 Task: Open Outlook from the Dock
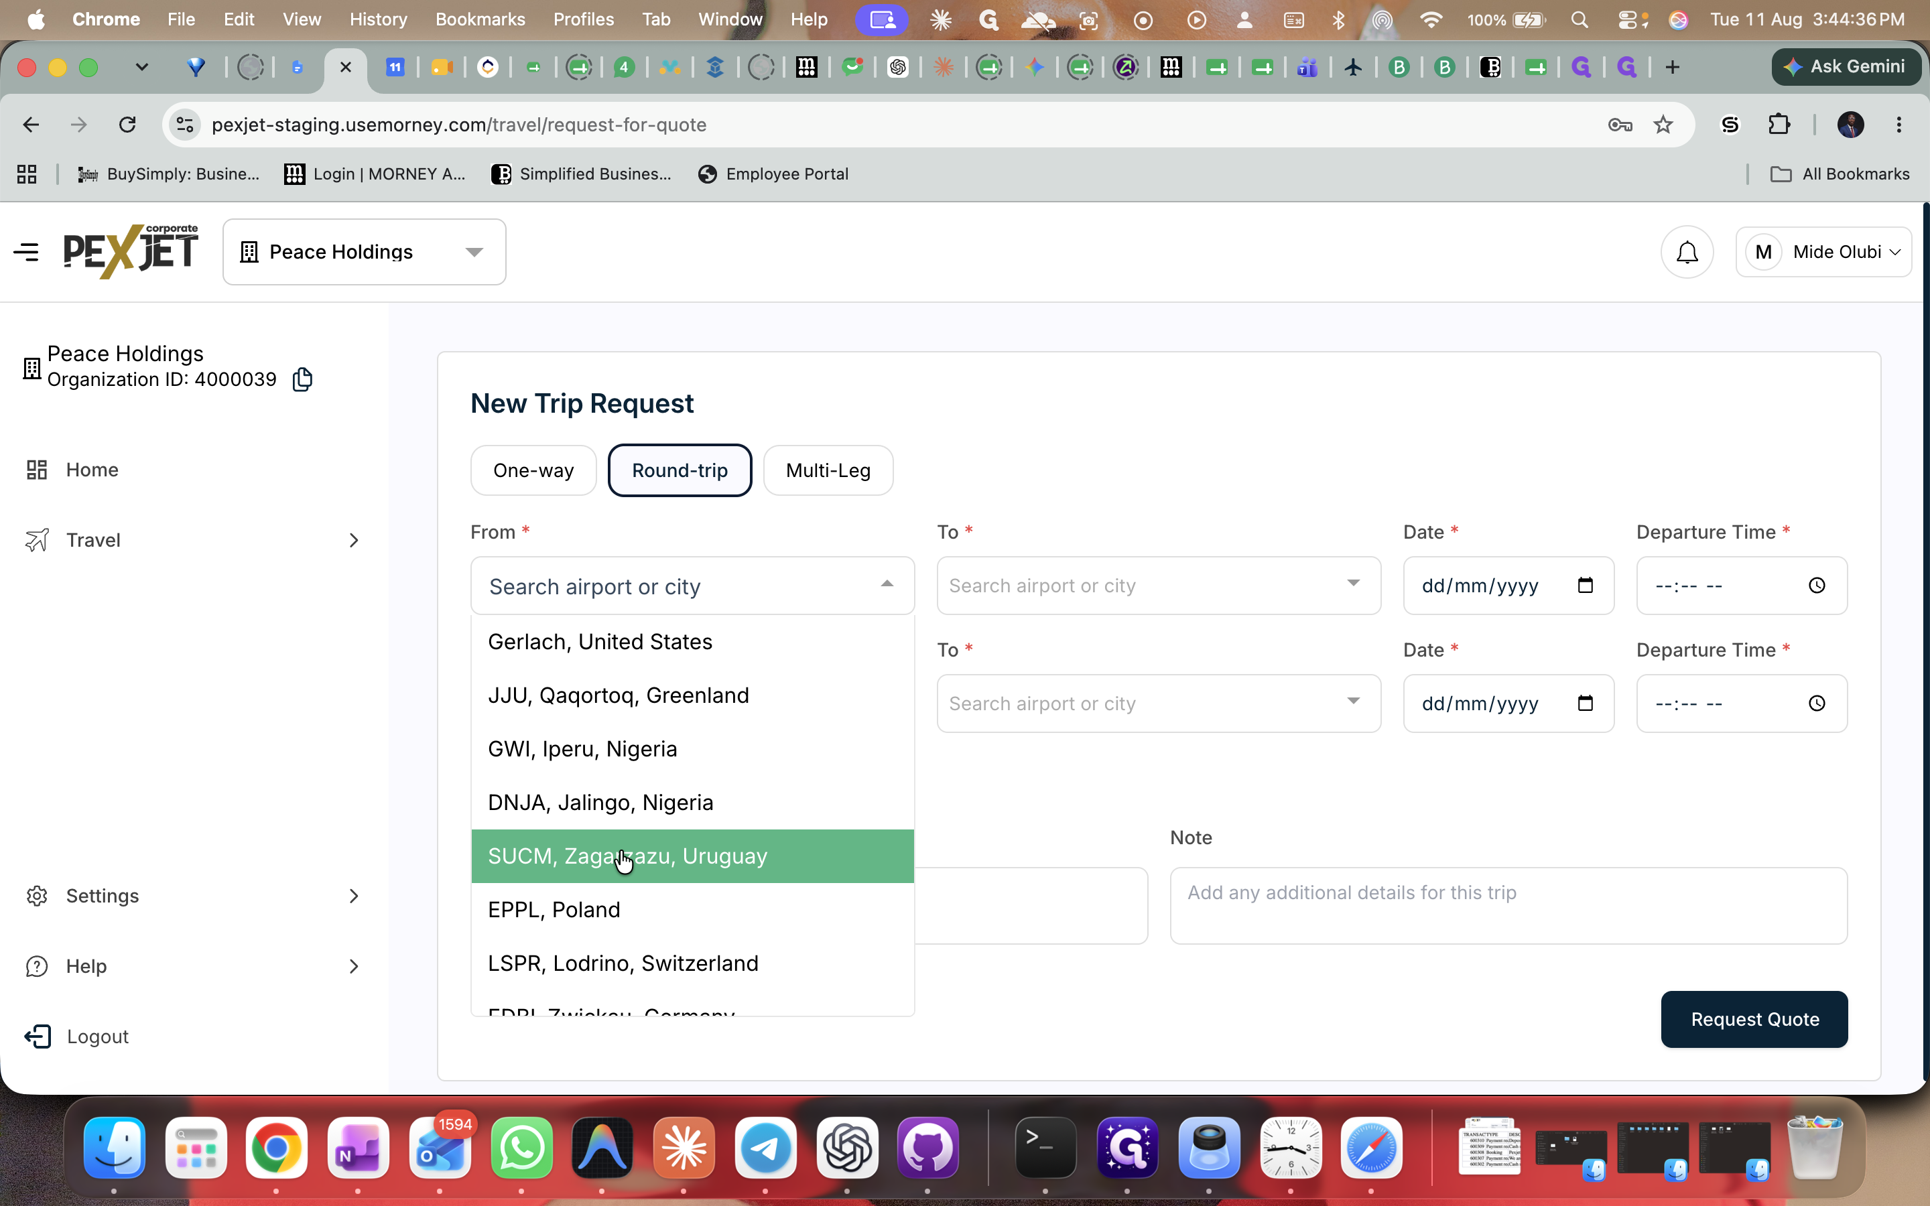[x=440, y=1148]
